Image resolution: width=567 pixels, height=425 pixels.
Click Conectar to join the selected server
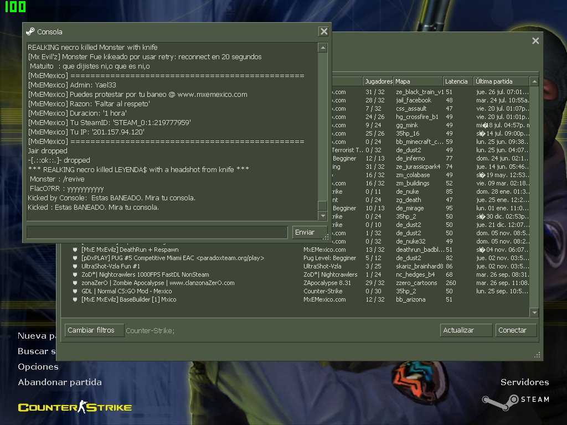click(x=516, y=330)
